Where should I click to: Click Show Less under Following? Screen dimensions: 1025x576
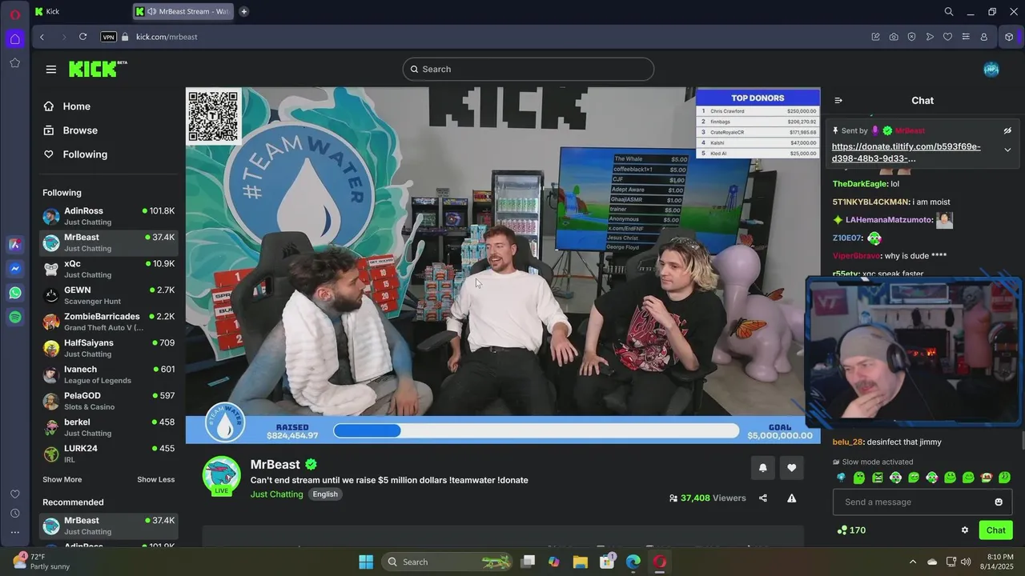click(155, 480)
